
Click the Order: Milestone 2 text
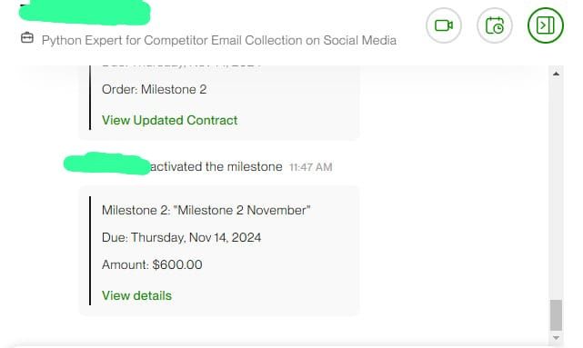tap(154, 90)
